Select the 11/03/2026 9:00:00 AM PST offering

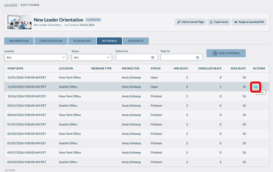(136, 87)
